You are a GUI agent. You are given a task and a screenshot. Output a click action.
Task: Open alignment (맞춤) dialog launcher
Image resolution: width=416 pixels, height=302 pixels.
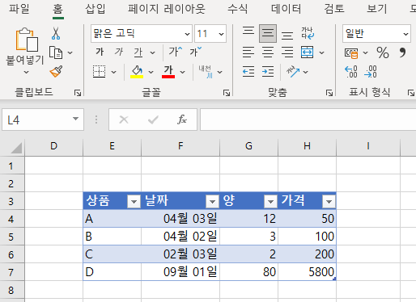pyautogui.click(x=329, y=93)
